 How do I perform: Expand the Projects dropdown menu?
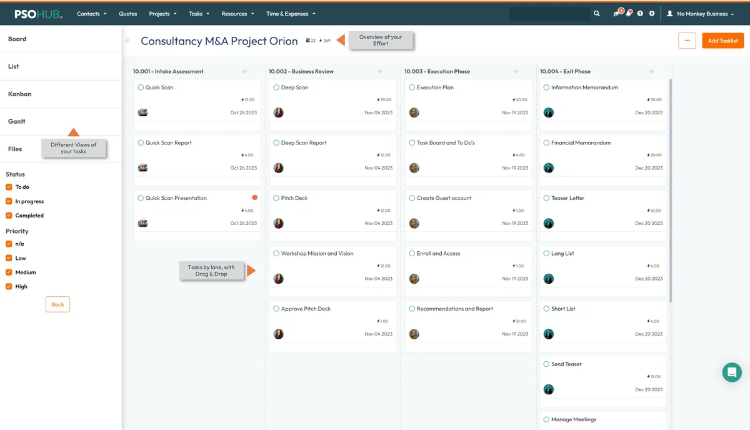[162, 13]
